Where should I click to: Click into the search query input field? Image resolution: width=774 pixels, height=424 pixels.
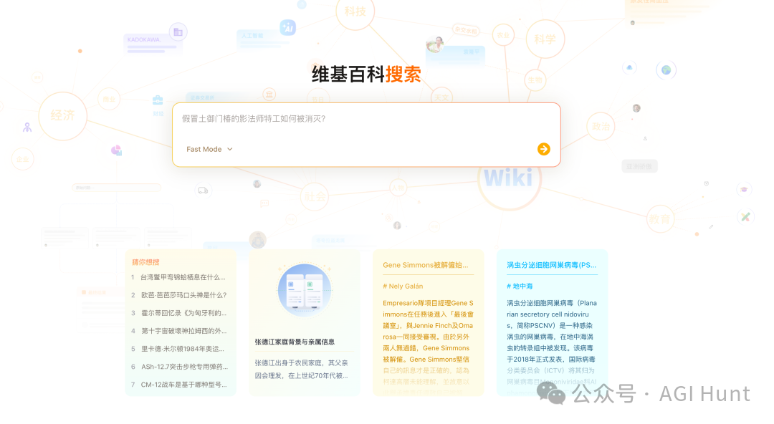click(365, 119)
